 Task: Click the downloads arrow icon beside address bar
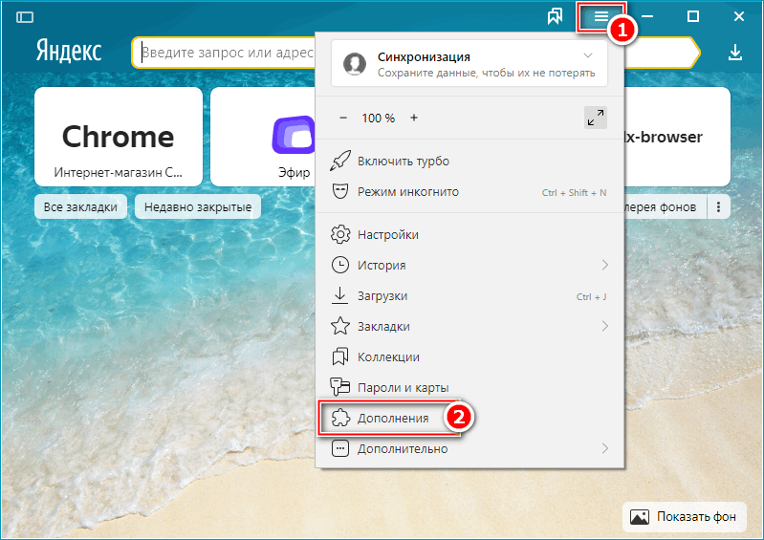(x=734, y=53)
